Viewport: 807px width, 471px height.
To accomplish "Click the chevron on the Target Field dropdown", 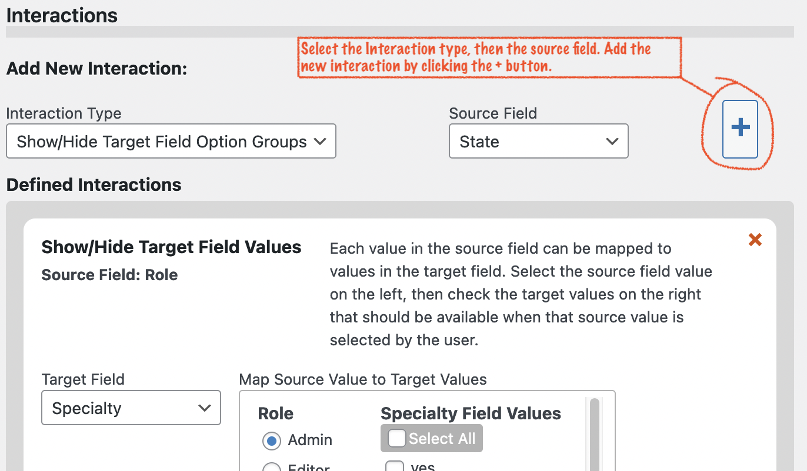I will [x=205, y=408].
